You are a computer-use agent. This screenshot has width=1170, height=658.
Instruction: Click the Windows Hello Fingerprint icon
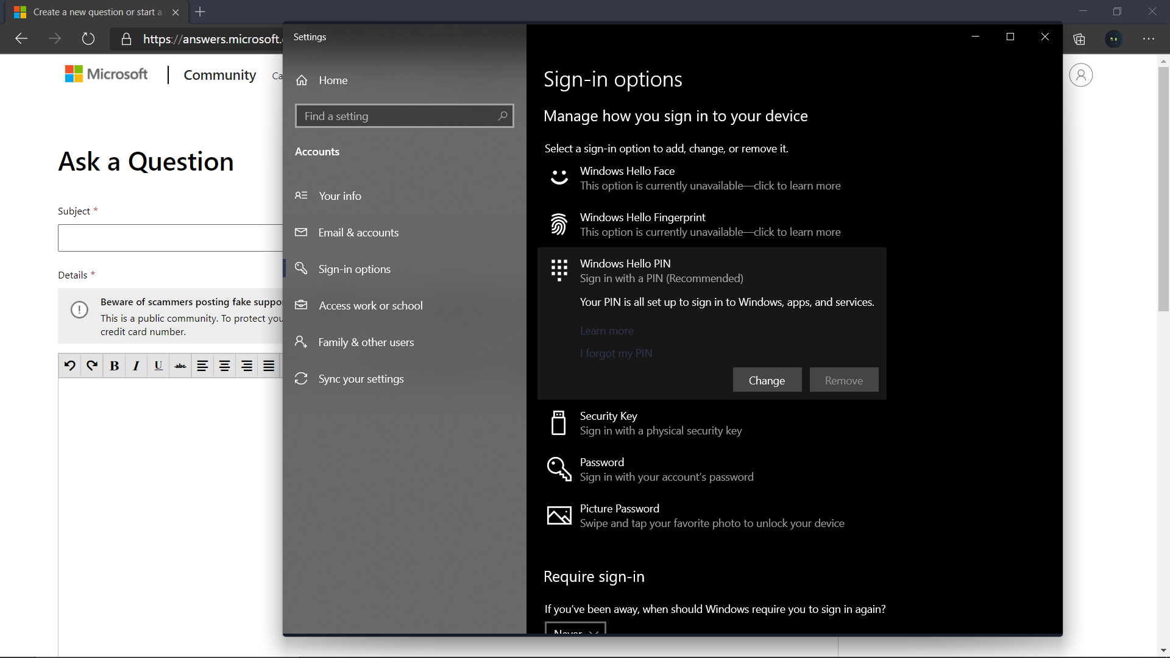(x=559, y=224)
